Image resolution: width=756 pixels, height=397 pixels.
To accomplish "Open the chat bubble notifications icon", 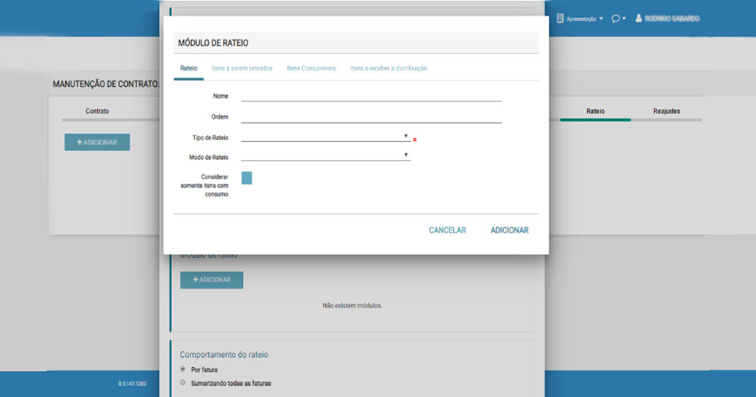I will [616, 19].
